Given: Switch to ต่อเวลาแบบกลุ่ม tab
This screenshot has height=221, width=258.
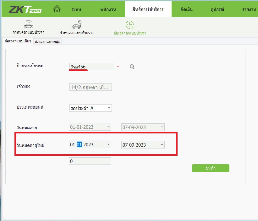Looking at the screenshot, I should [x=47, y=41].
